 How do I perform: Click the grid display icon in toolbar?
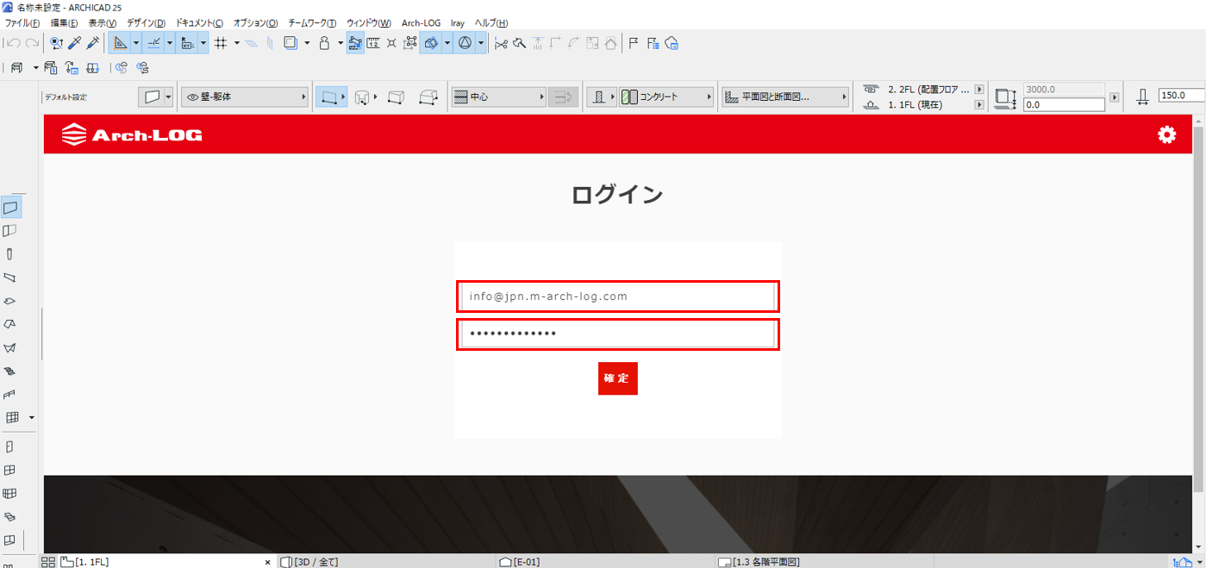tap(221, 43)
